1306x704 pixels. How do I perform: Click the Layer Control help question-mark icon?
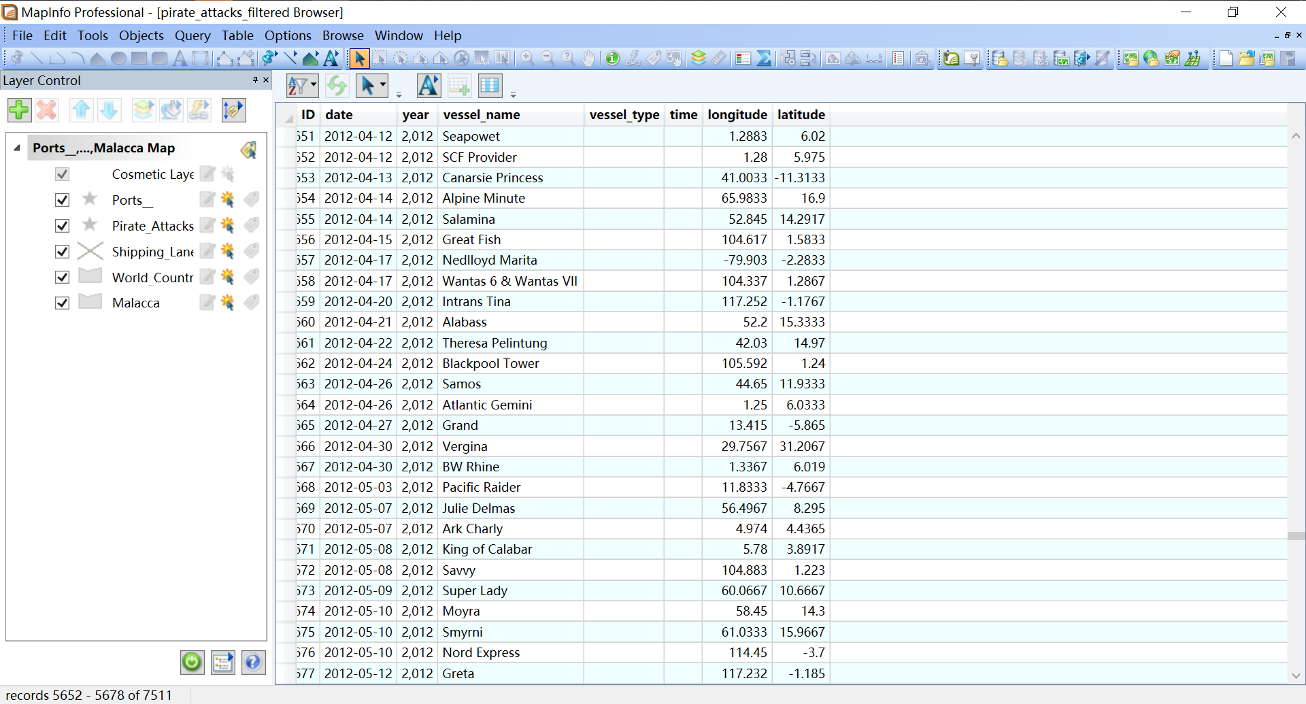[253, 662]
